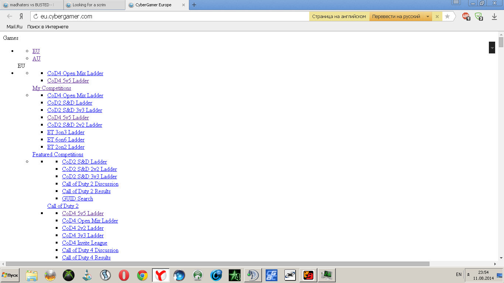Open the 'My Competitions' link
The height and width of the screenshot is (283, 504).
point(52,88)
